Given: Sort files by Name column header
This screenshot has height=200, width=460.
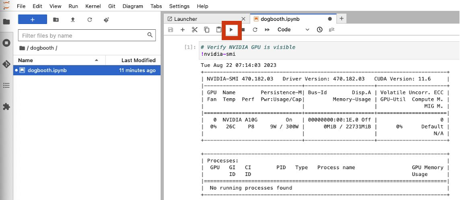Looking at the screenshot, I should 59,61.
